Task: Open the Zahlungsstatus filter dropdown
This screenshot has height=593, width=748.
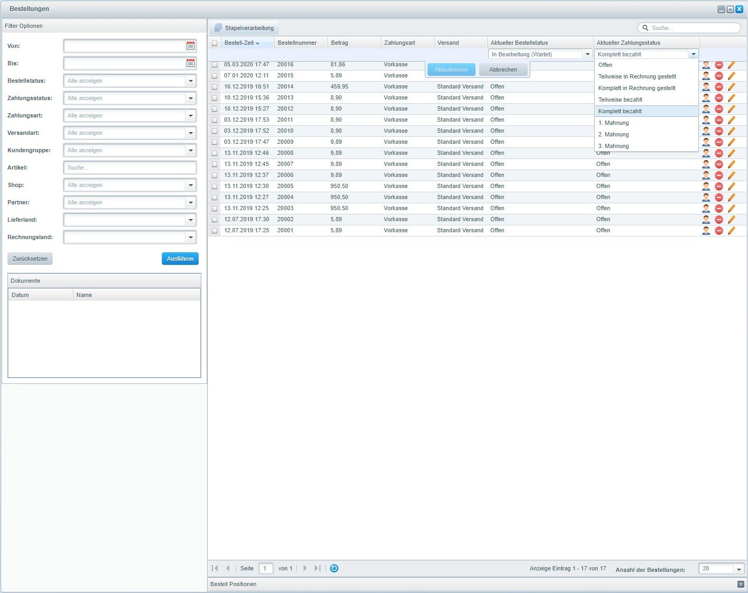Action: pyautogui.click(x=191, y=98)
